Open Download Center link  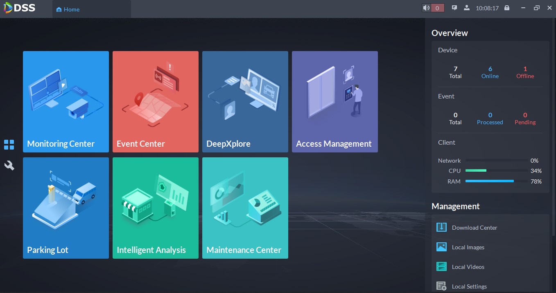pyautogui.click(x=475, y=228)
